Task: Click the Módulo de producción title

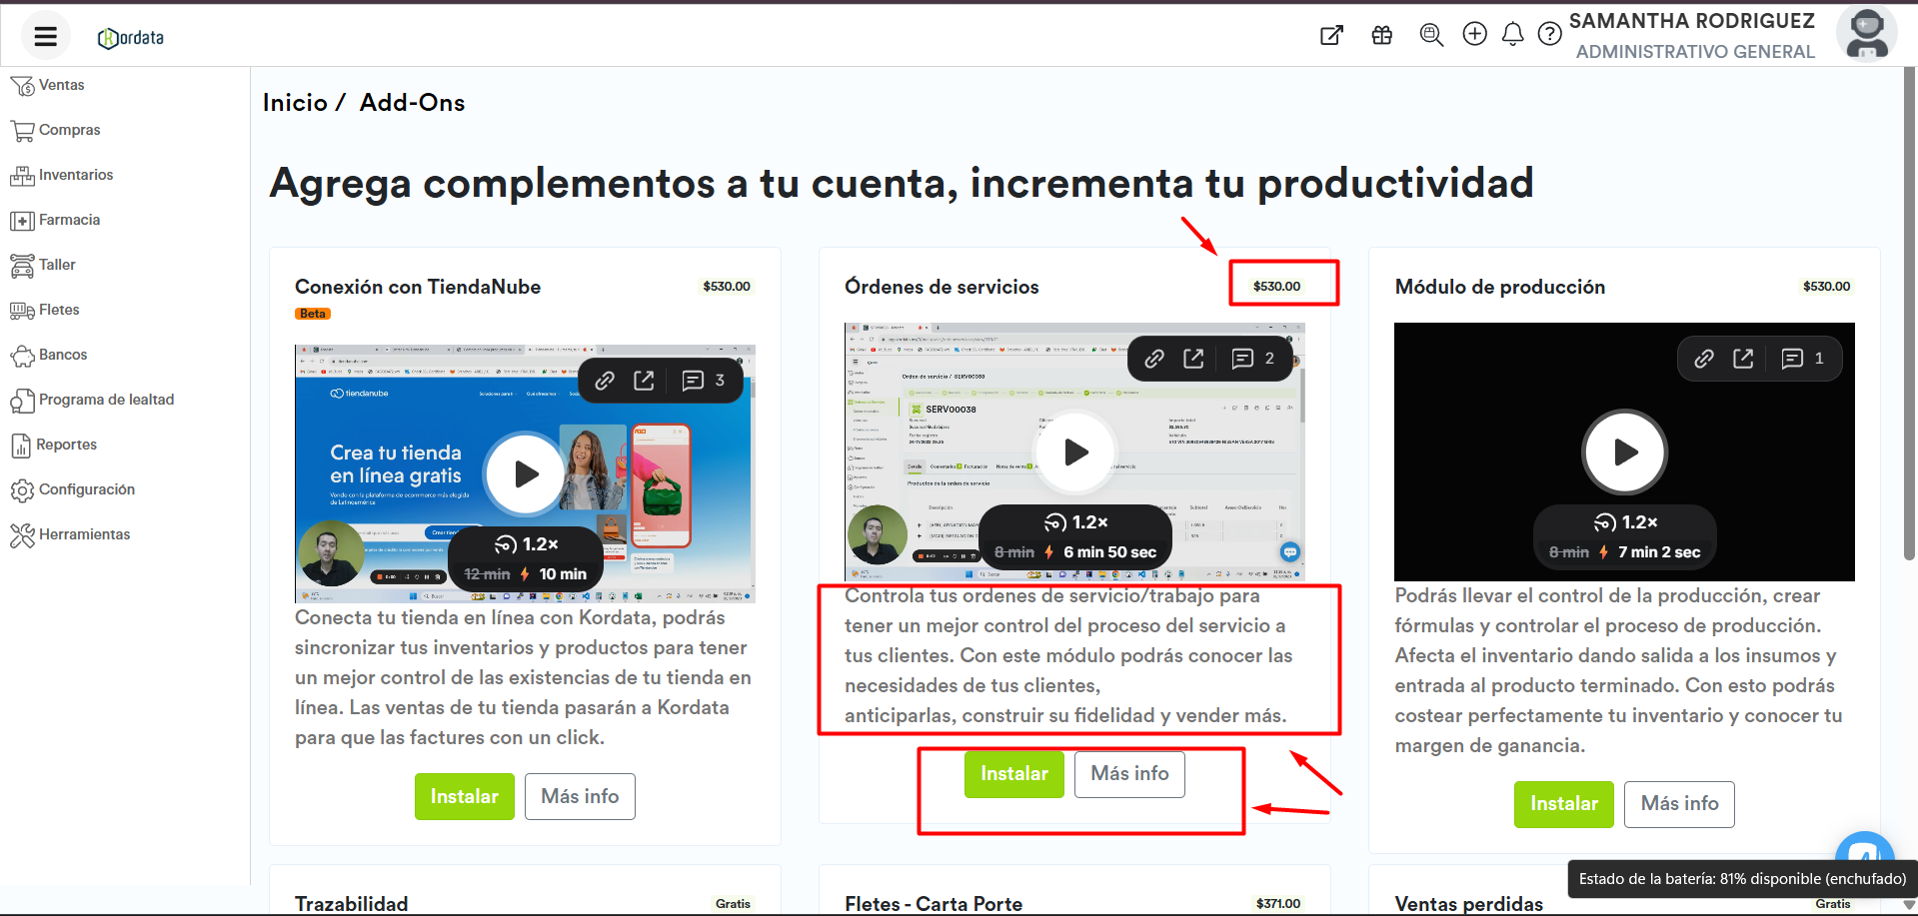Action: (x=1500, y=287)
